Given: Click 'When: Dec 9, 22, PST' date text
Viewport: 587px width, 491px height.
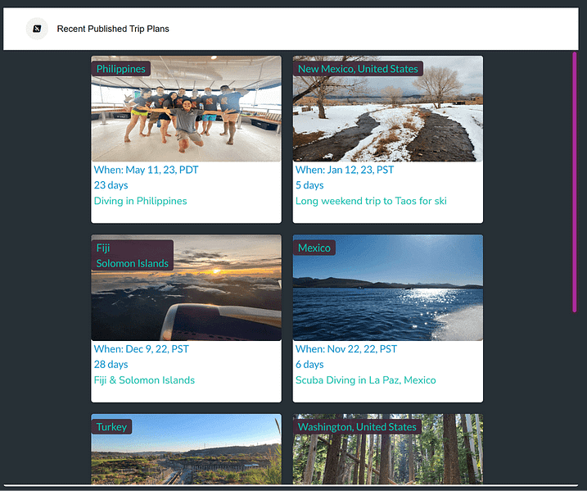Looking at the screenshot, I should pos(141,349).
